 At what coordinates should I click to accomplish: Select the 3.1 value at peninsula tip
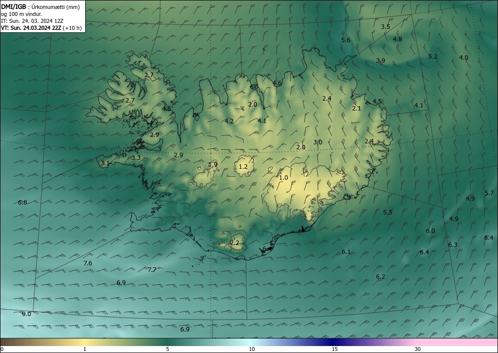click(x=105, y=163)
